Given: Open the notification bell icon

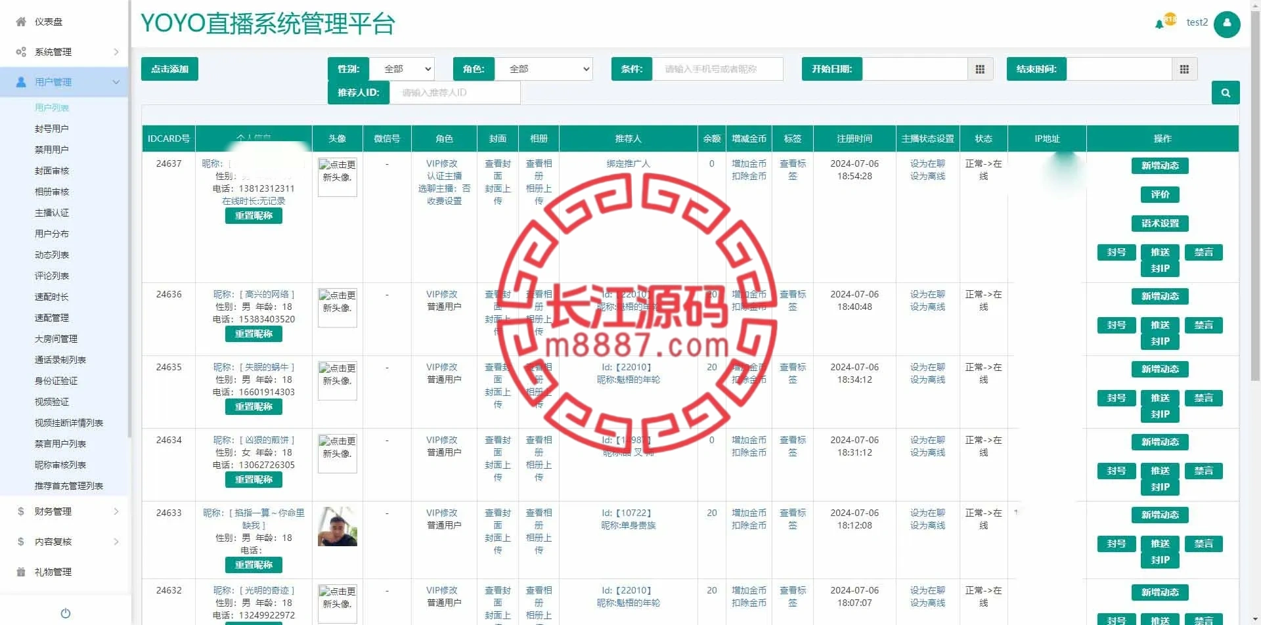Looking at the screenshot, I should [x=1159, y=24].
